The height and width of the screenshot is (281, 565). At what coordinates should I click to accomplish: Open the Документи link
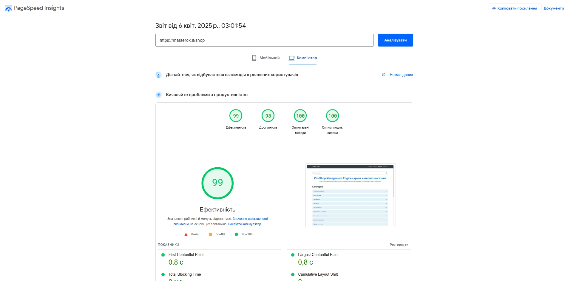[x=553, y=8]
